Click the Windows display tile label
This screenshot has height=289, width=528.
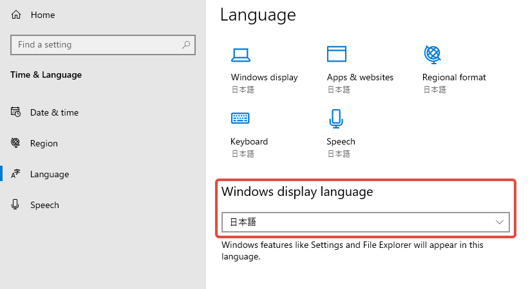265,78
